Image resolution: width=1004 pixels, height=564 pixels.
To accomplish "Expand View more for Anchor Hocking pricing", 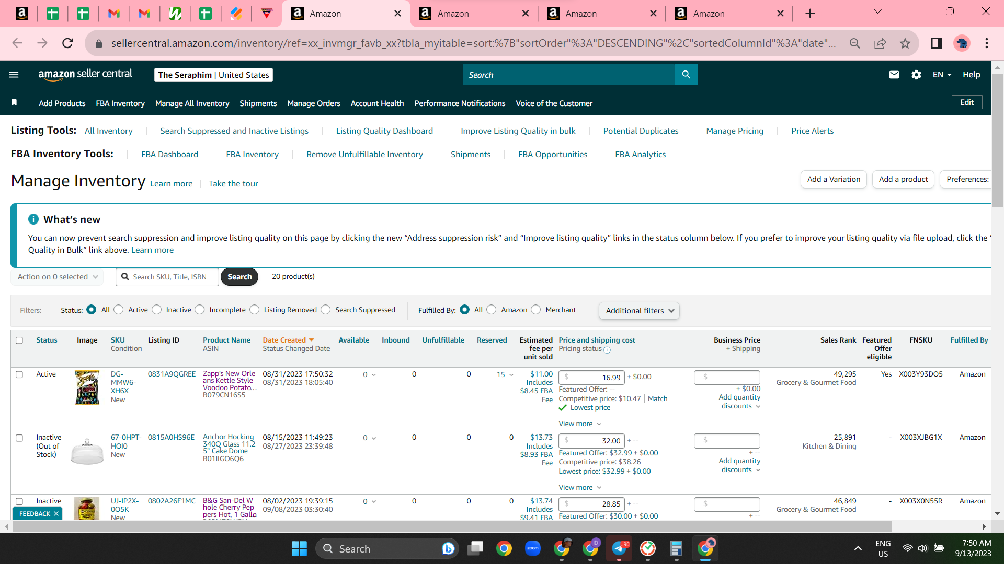I will pyautogui.click(x=580, y=487).
